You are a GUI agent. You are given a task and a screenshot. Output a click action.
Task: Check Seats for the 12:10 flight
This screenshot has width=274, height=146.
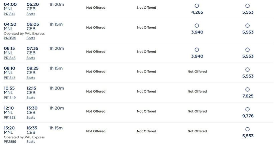pos(31,118)
